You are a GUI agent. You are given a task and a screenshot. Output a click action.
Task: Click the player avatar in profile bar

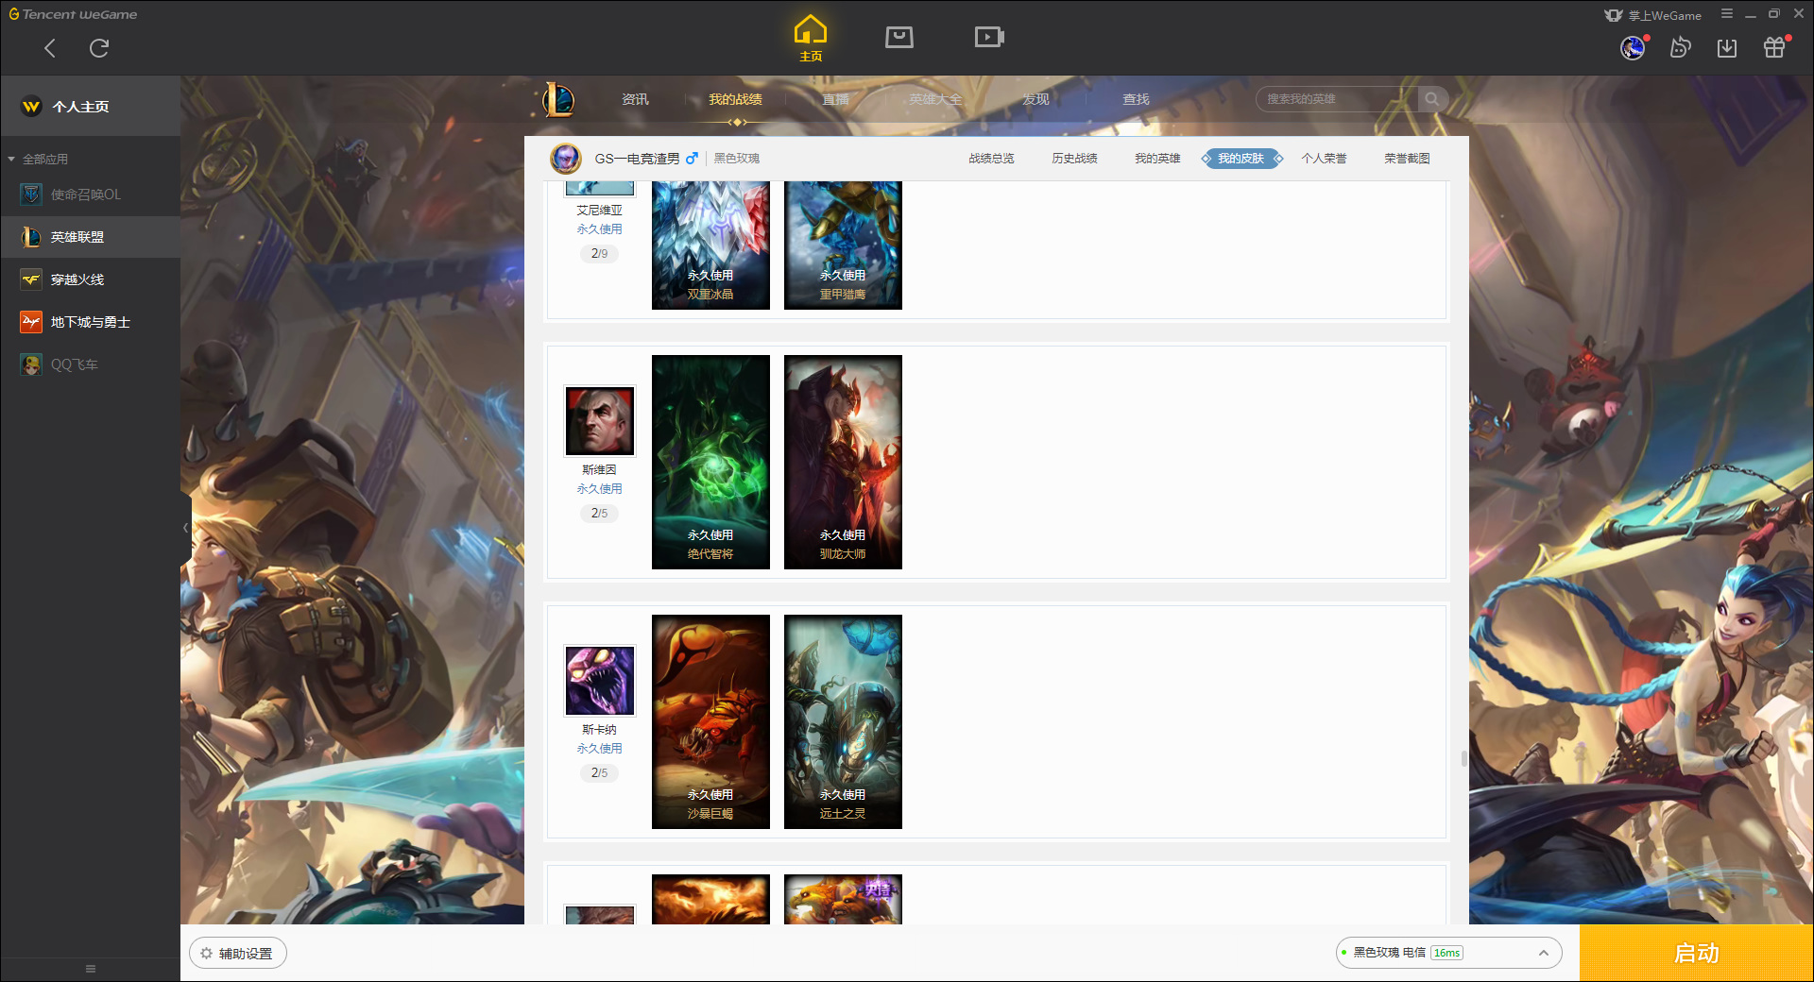click(x=566, y=159)
